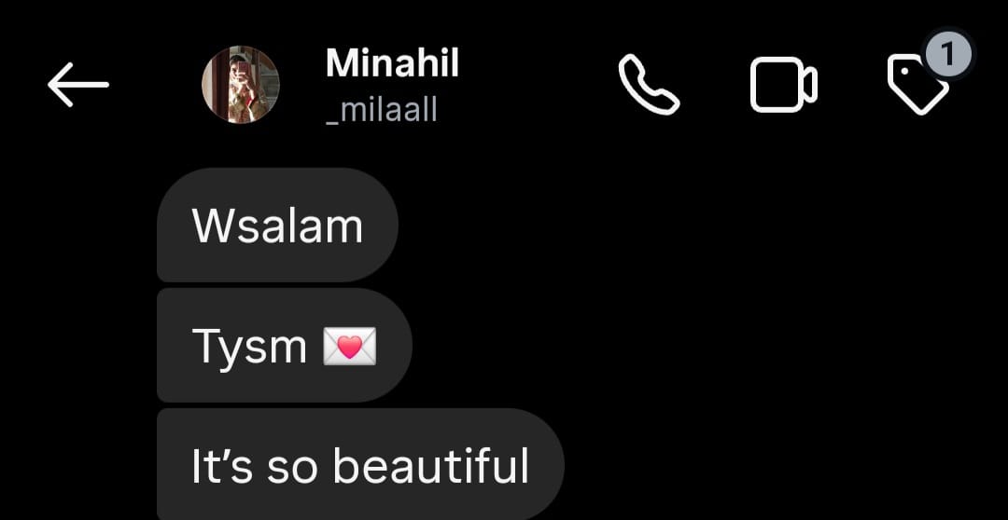This screenshot has height=520, width=1008.
Task: Select the Tysm message bubble
Action: click(284, 346)
